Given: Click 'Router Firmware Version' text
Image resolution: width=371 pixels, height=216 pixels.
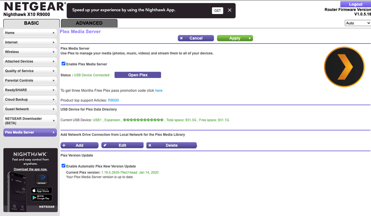Looking at the screenshot, I should (348, 10).
